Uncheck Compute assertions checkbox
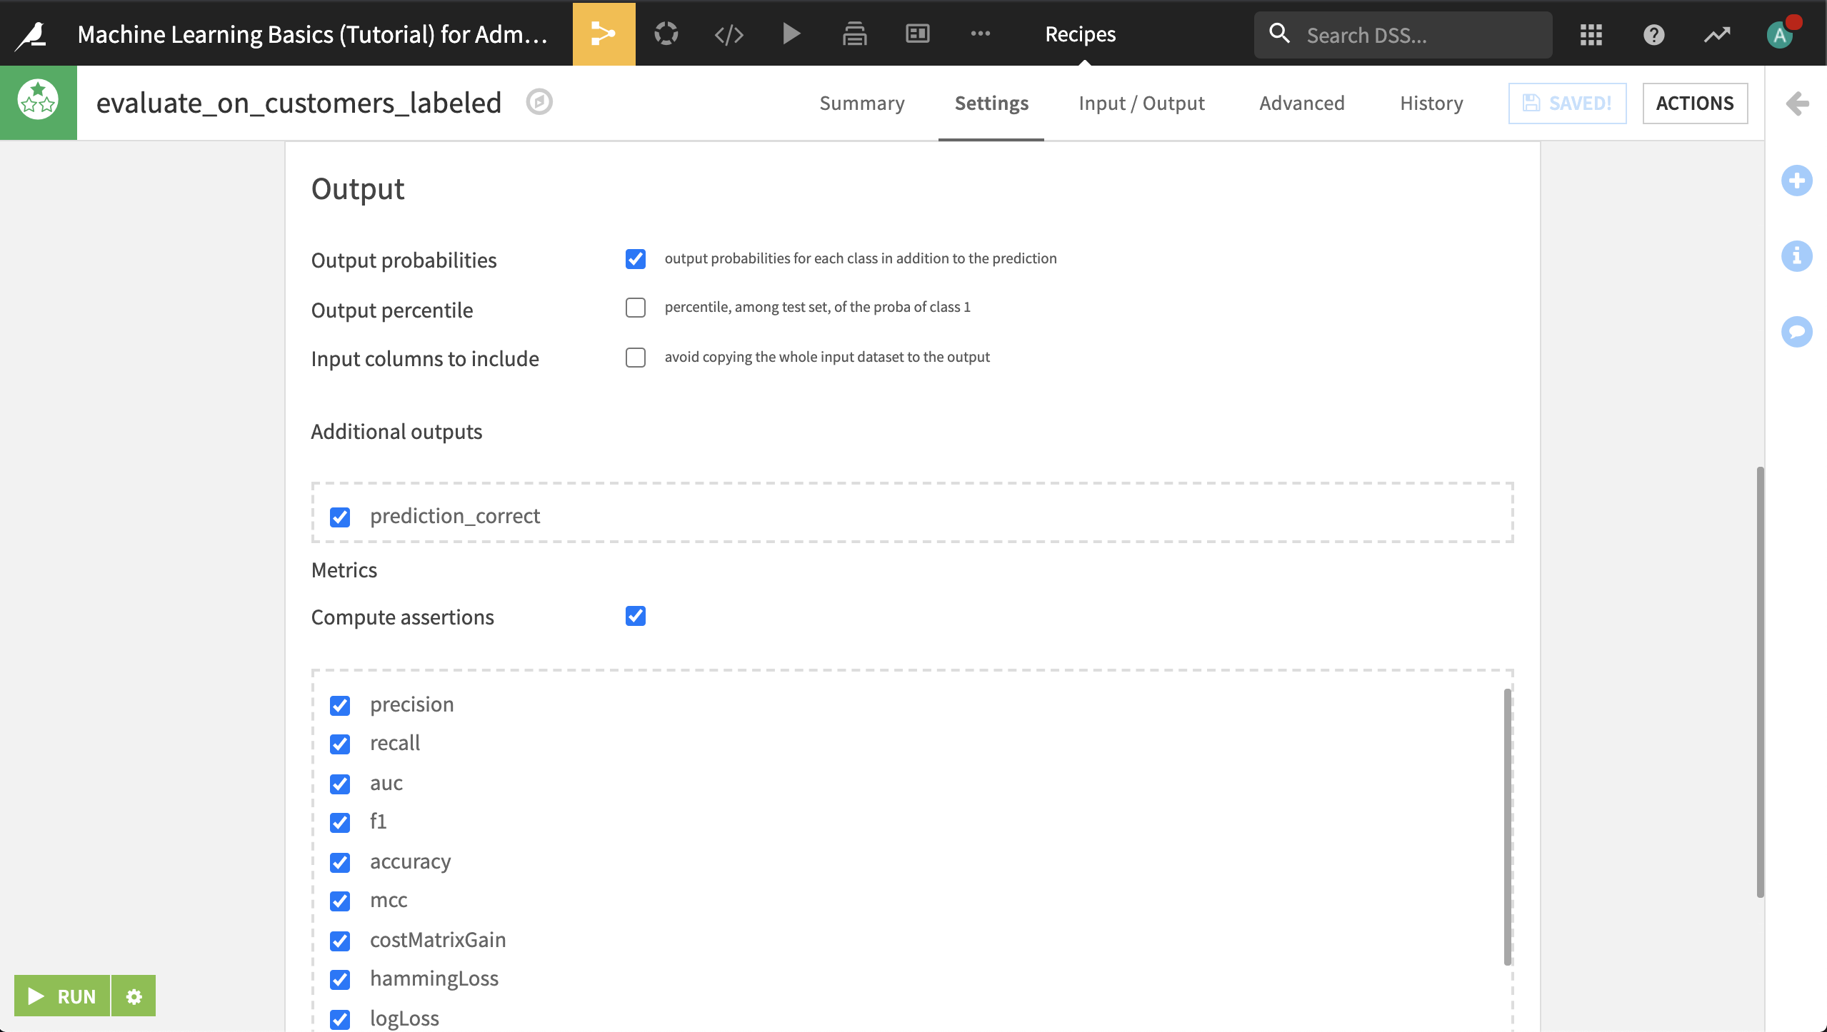Viewport: 1827px width, 1032px height. coord(635,615)
